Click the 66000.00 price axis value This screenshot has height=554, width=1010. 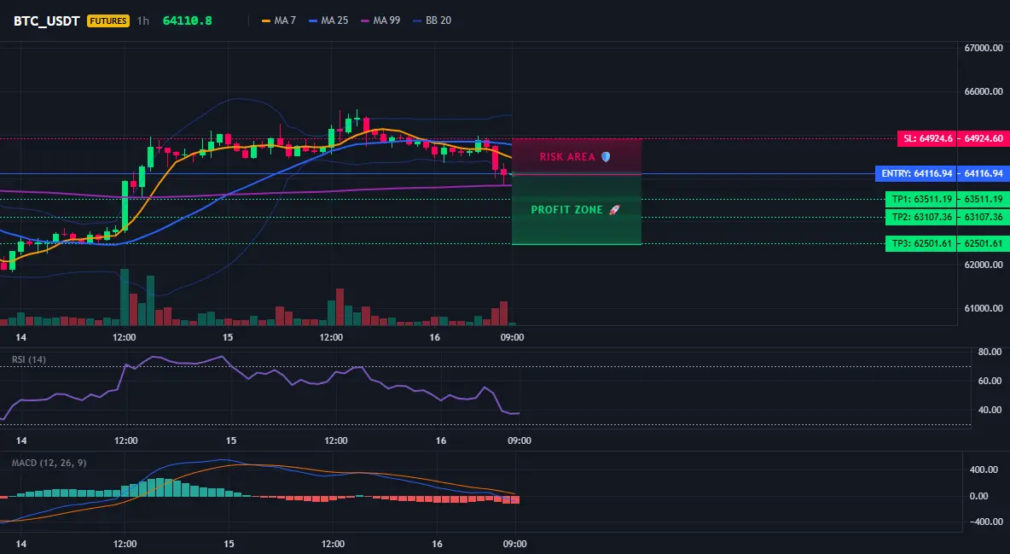point(984,91)
